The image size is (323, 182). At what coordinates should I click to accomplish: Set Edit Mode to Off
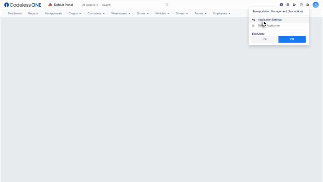click(x=292, y=39)
